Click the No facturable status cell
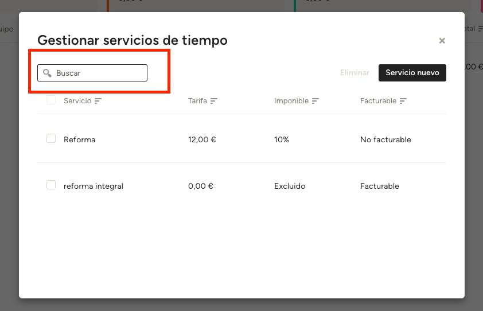Viewport: 483px width, 311px height. (x=385, y=139)
